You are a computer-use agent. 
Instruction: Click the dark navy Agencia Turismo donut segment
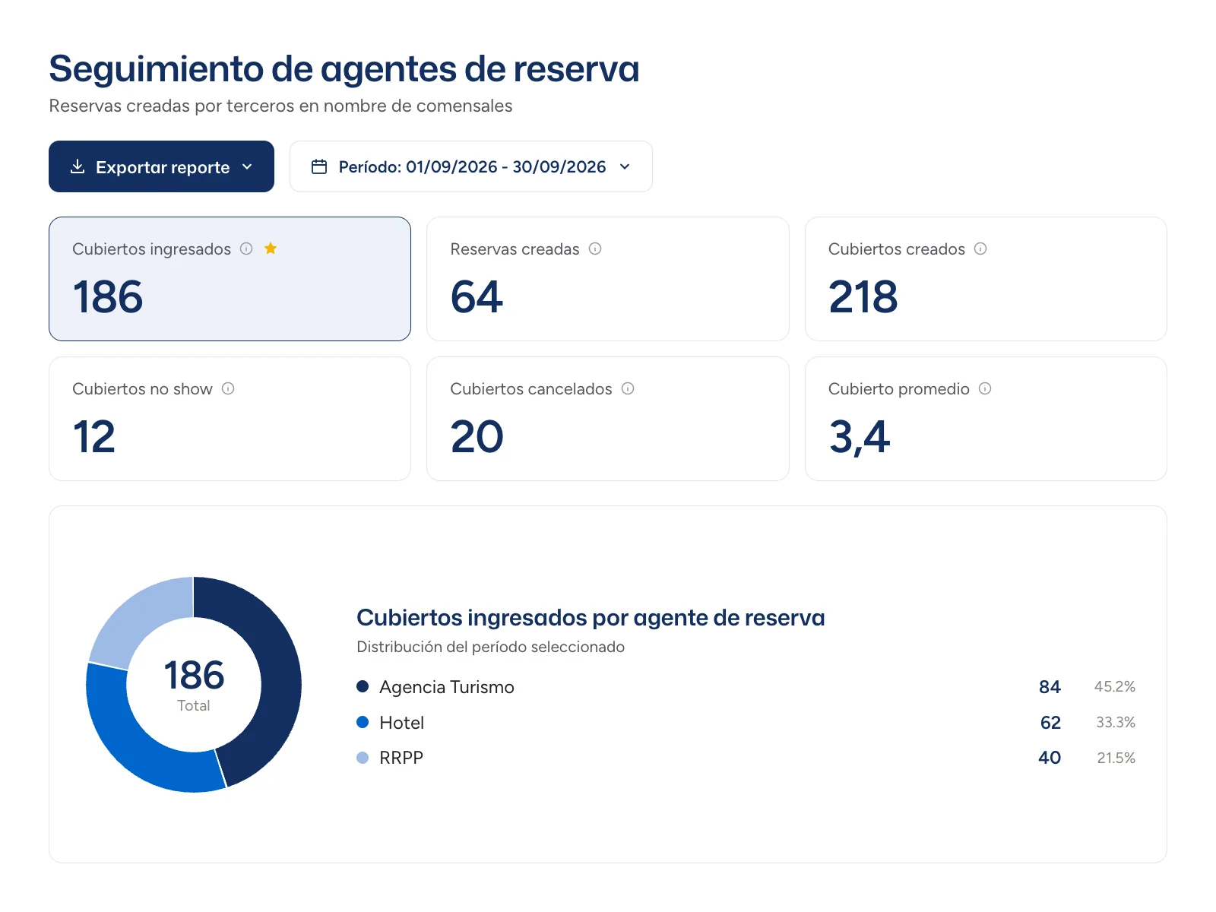coord(279,676)
